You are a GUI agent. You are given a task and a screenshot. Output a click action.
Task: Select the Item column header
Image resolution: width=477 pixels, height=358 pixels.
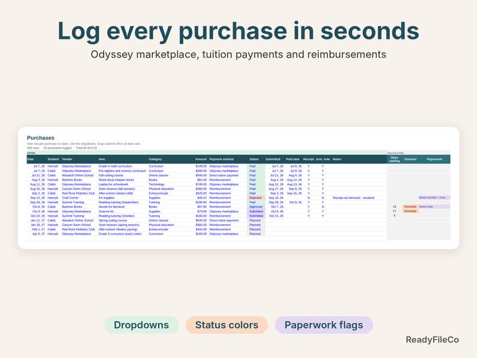[x=102, y=159]
